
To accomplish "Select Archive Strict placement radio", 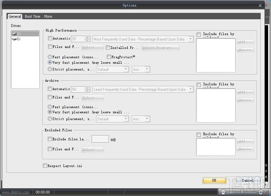I will click(x=50, y=119).
